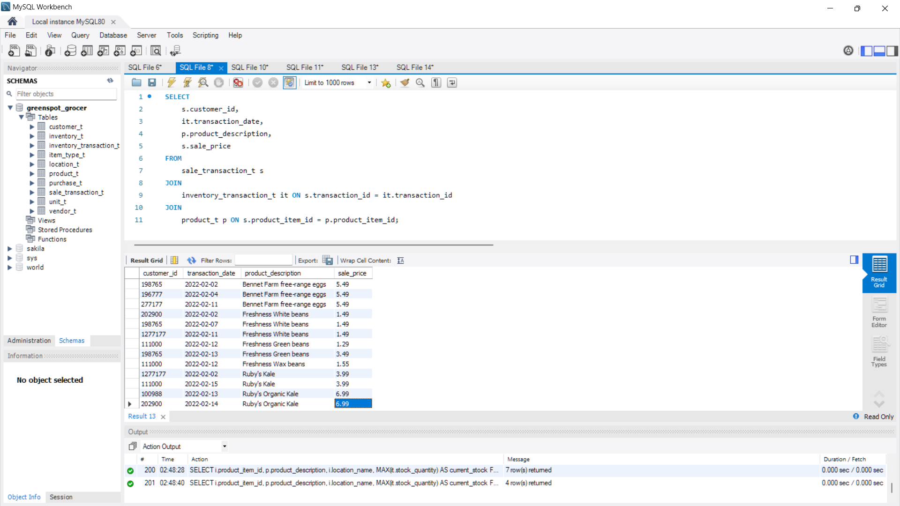Execute statement under cursor lightning icon
Screen dimensions: 900x506
(x=187, y=83)
